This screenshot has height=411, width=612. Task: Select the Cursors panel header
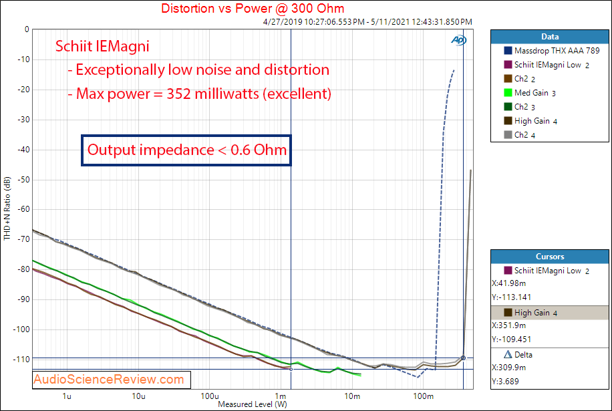pyautogui.click(x=550, y=257)
